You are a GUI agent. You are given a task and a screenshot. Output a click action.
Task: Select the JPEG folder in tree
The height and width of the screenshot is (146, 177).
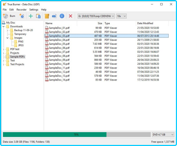[21, 45]
